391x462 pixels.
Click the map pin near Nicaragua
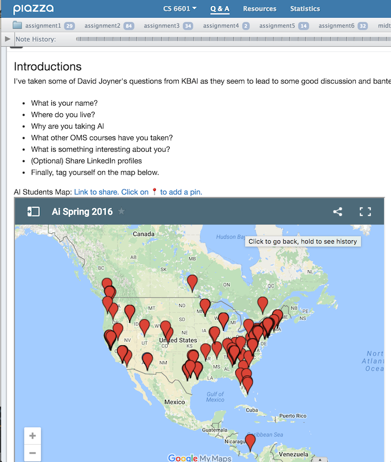point(250,442)
